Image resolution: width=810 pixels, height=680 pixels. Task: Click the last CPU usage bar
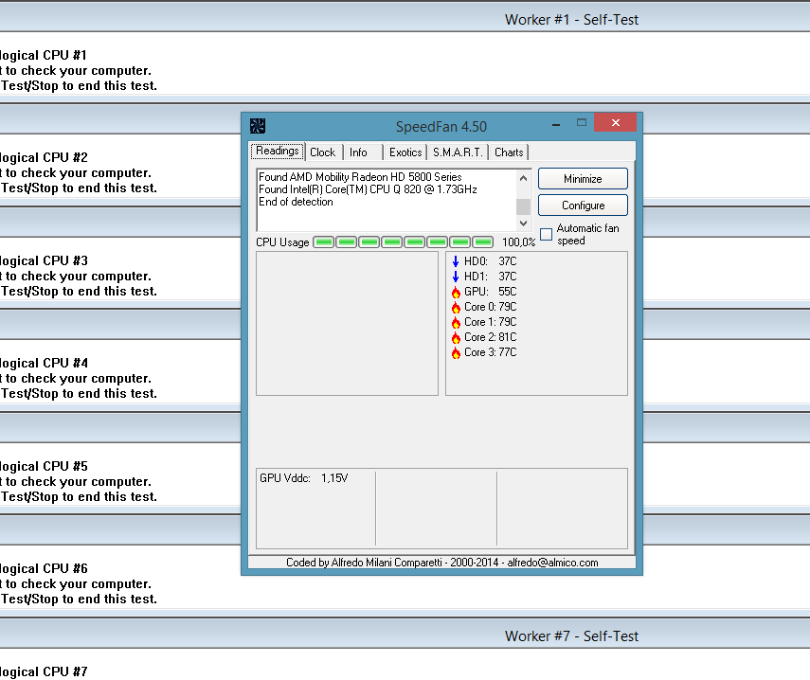(x=483, y=242)
